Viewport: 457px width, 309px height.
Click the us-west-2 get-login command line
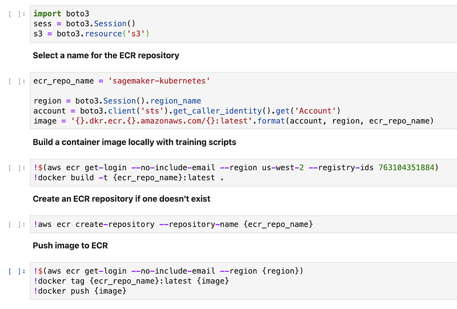coord(235,167)
